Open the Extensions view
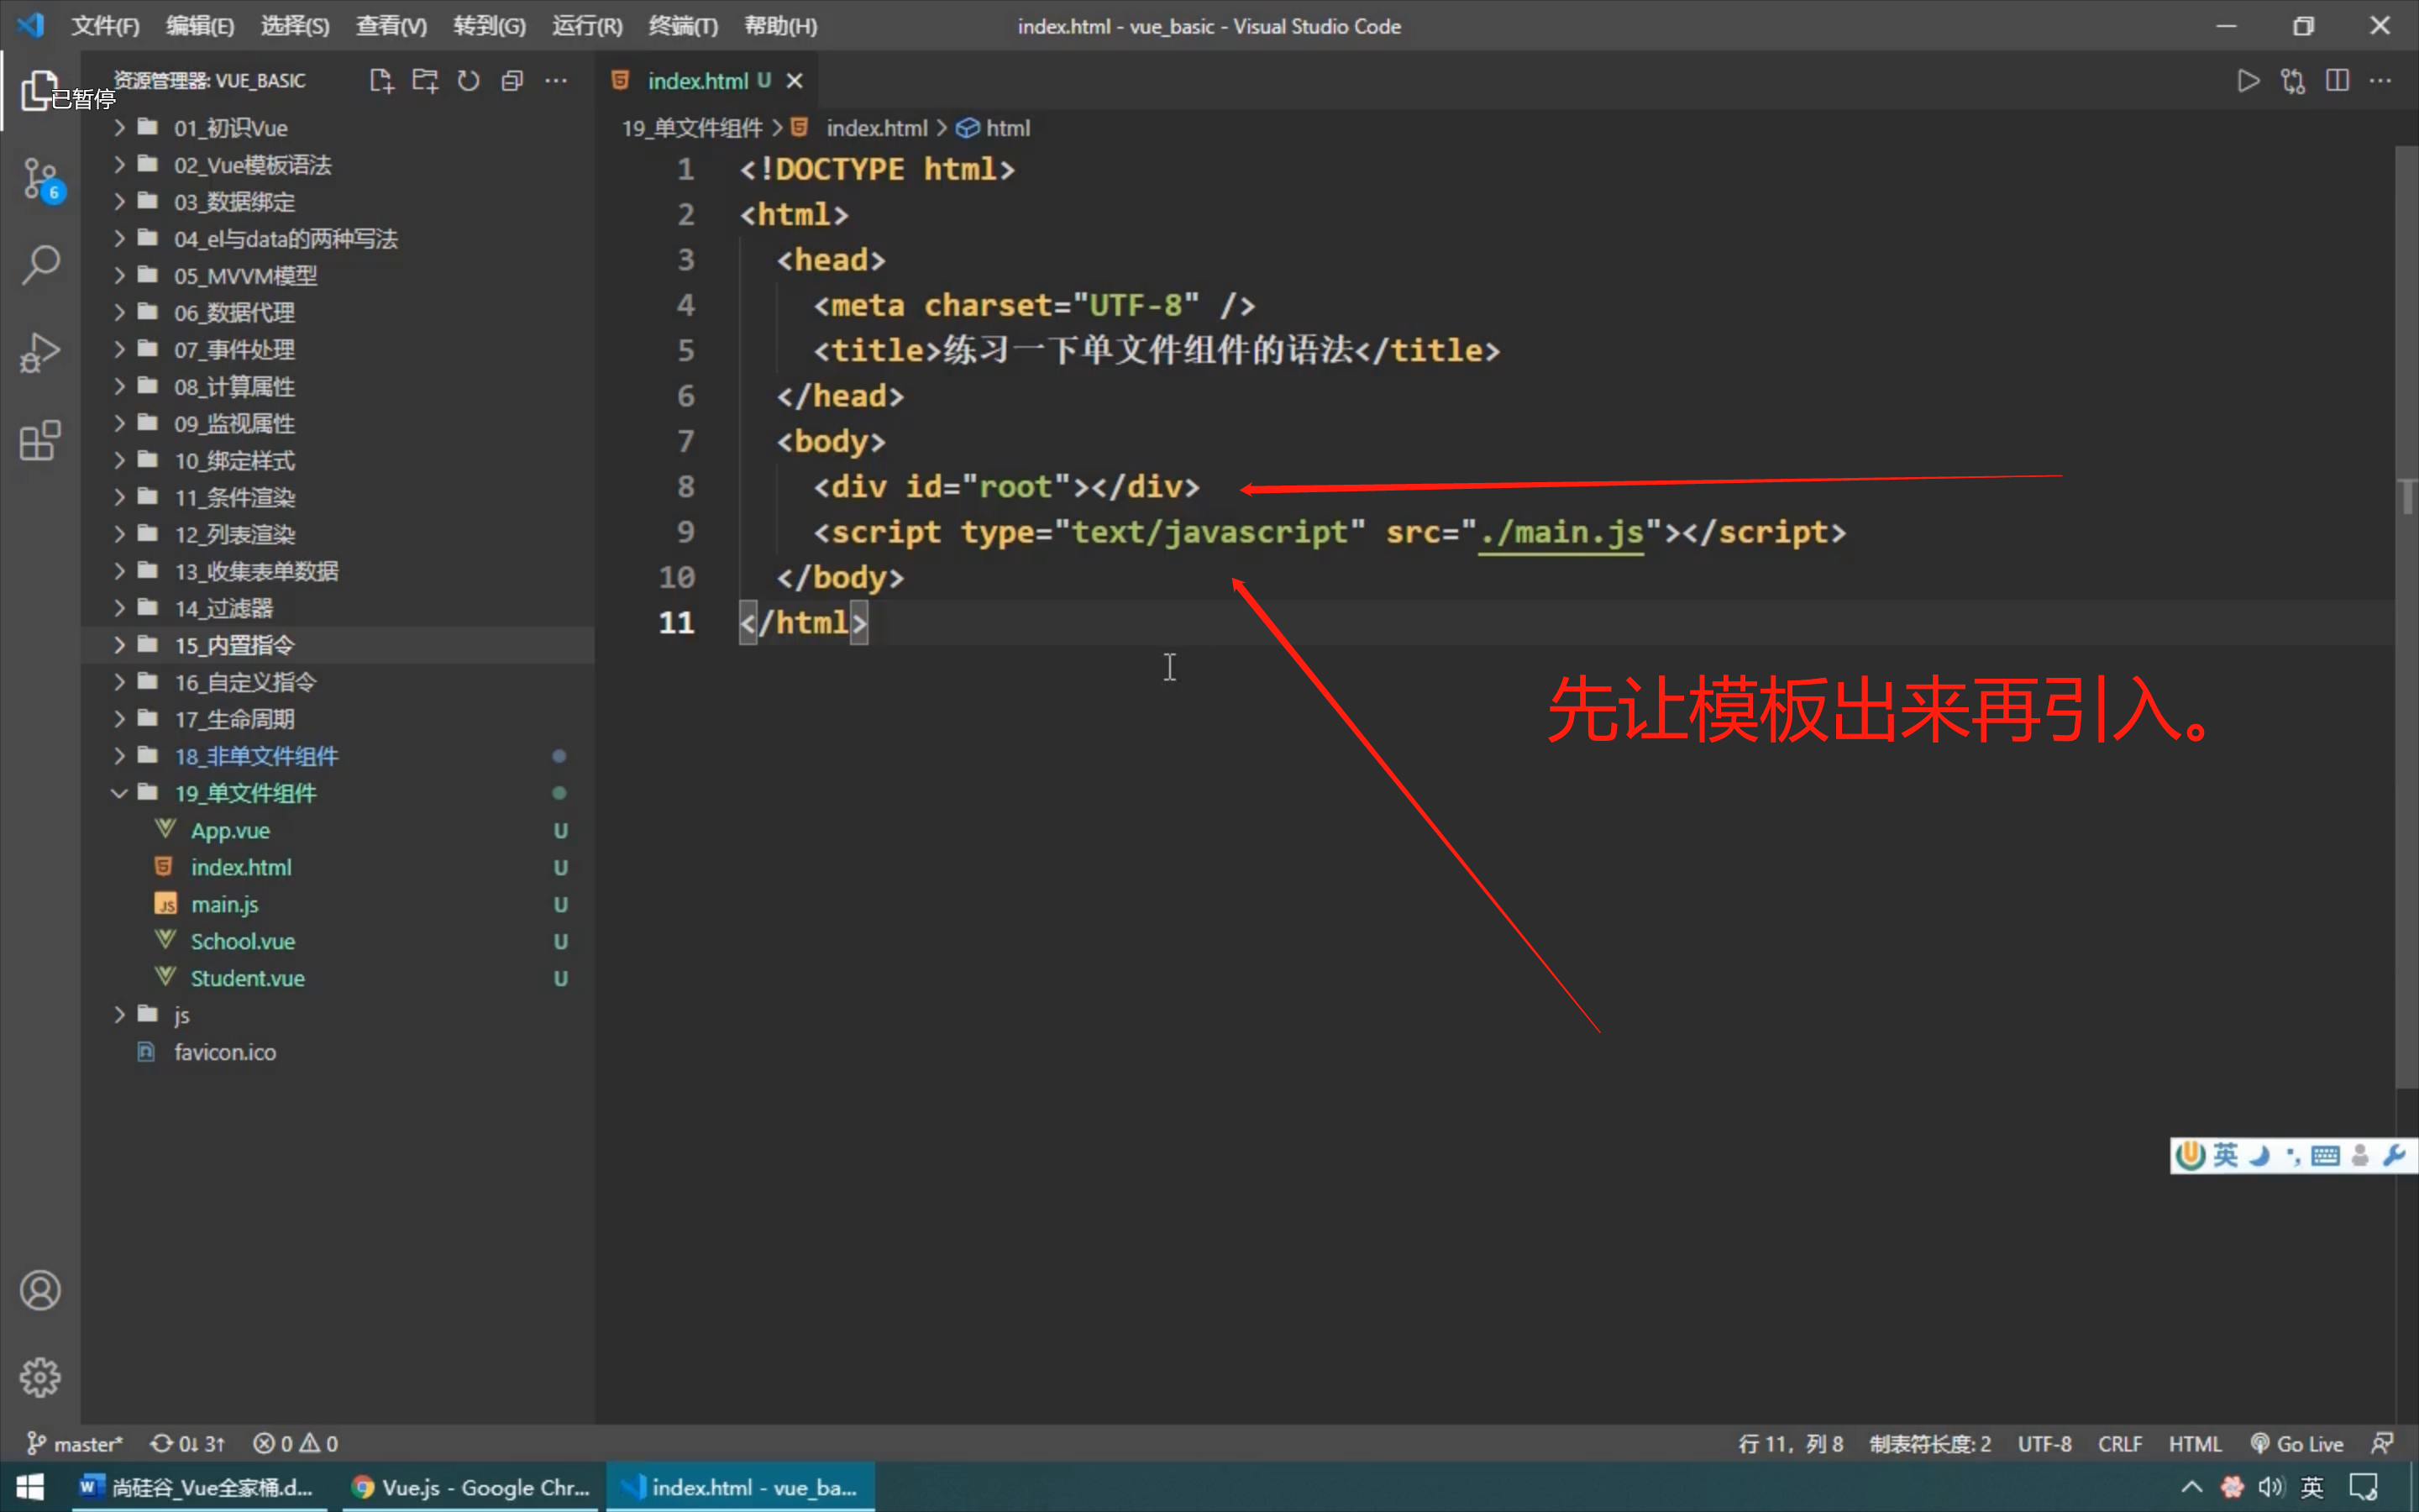Screen dimensions: 2419x1512 [x=40, y=441]
